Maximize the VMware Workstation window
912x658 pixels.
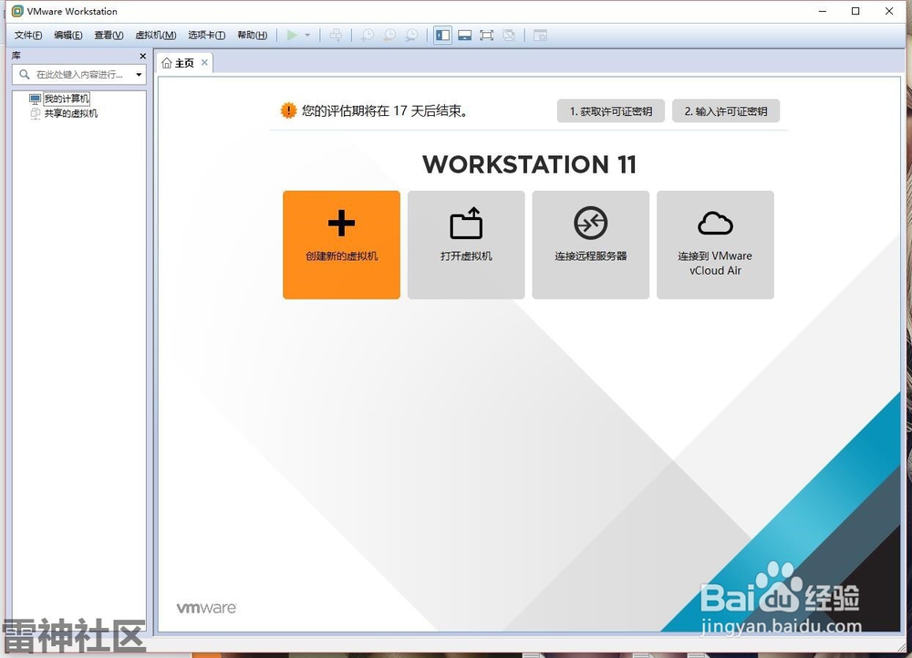pos(855,11)
